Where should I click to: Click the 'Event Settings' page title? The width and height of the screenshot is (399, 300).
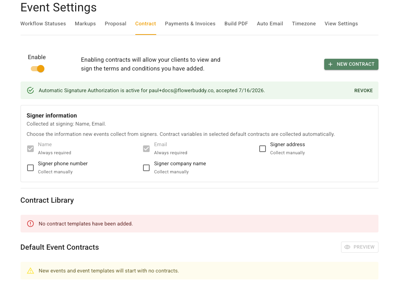(x=59, y=7)
